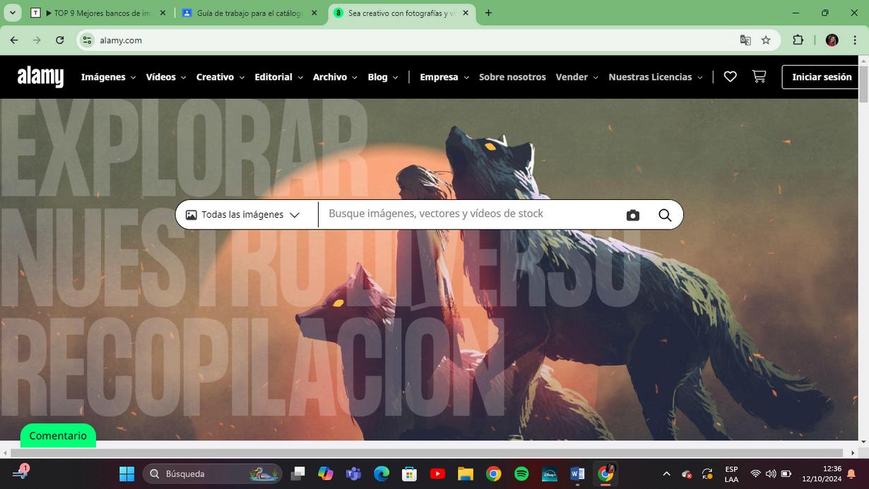
Task: Select the Sea creativo con fotografías tab
Action: coord(402,13)
